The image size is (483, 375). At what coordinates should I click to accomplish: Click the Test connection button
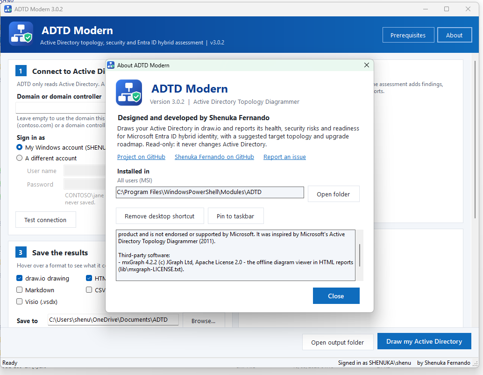click(46, 220)
